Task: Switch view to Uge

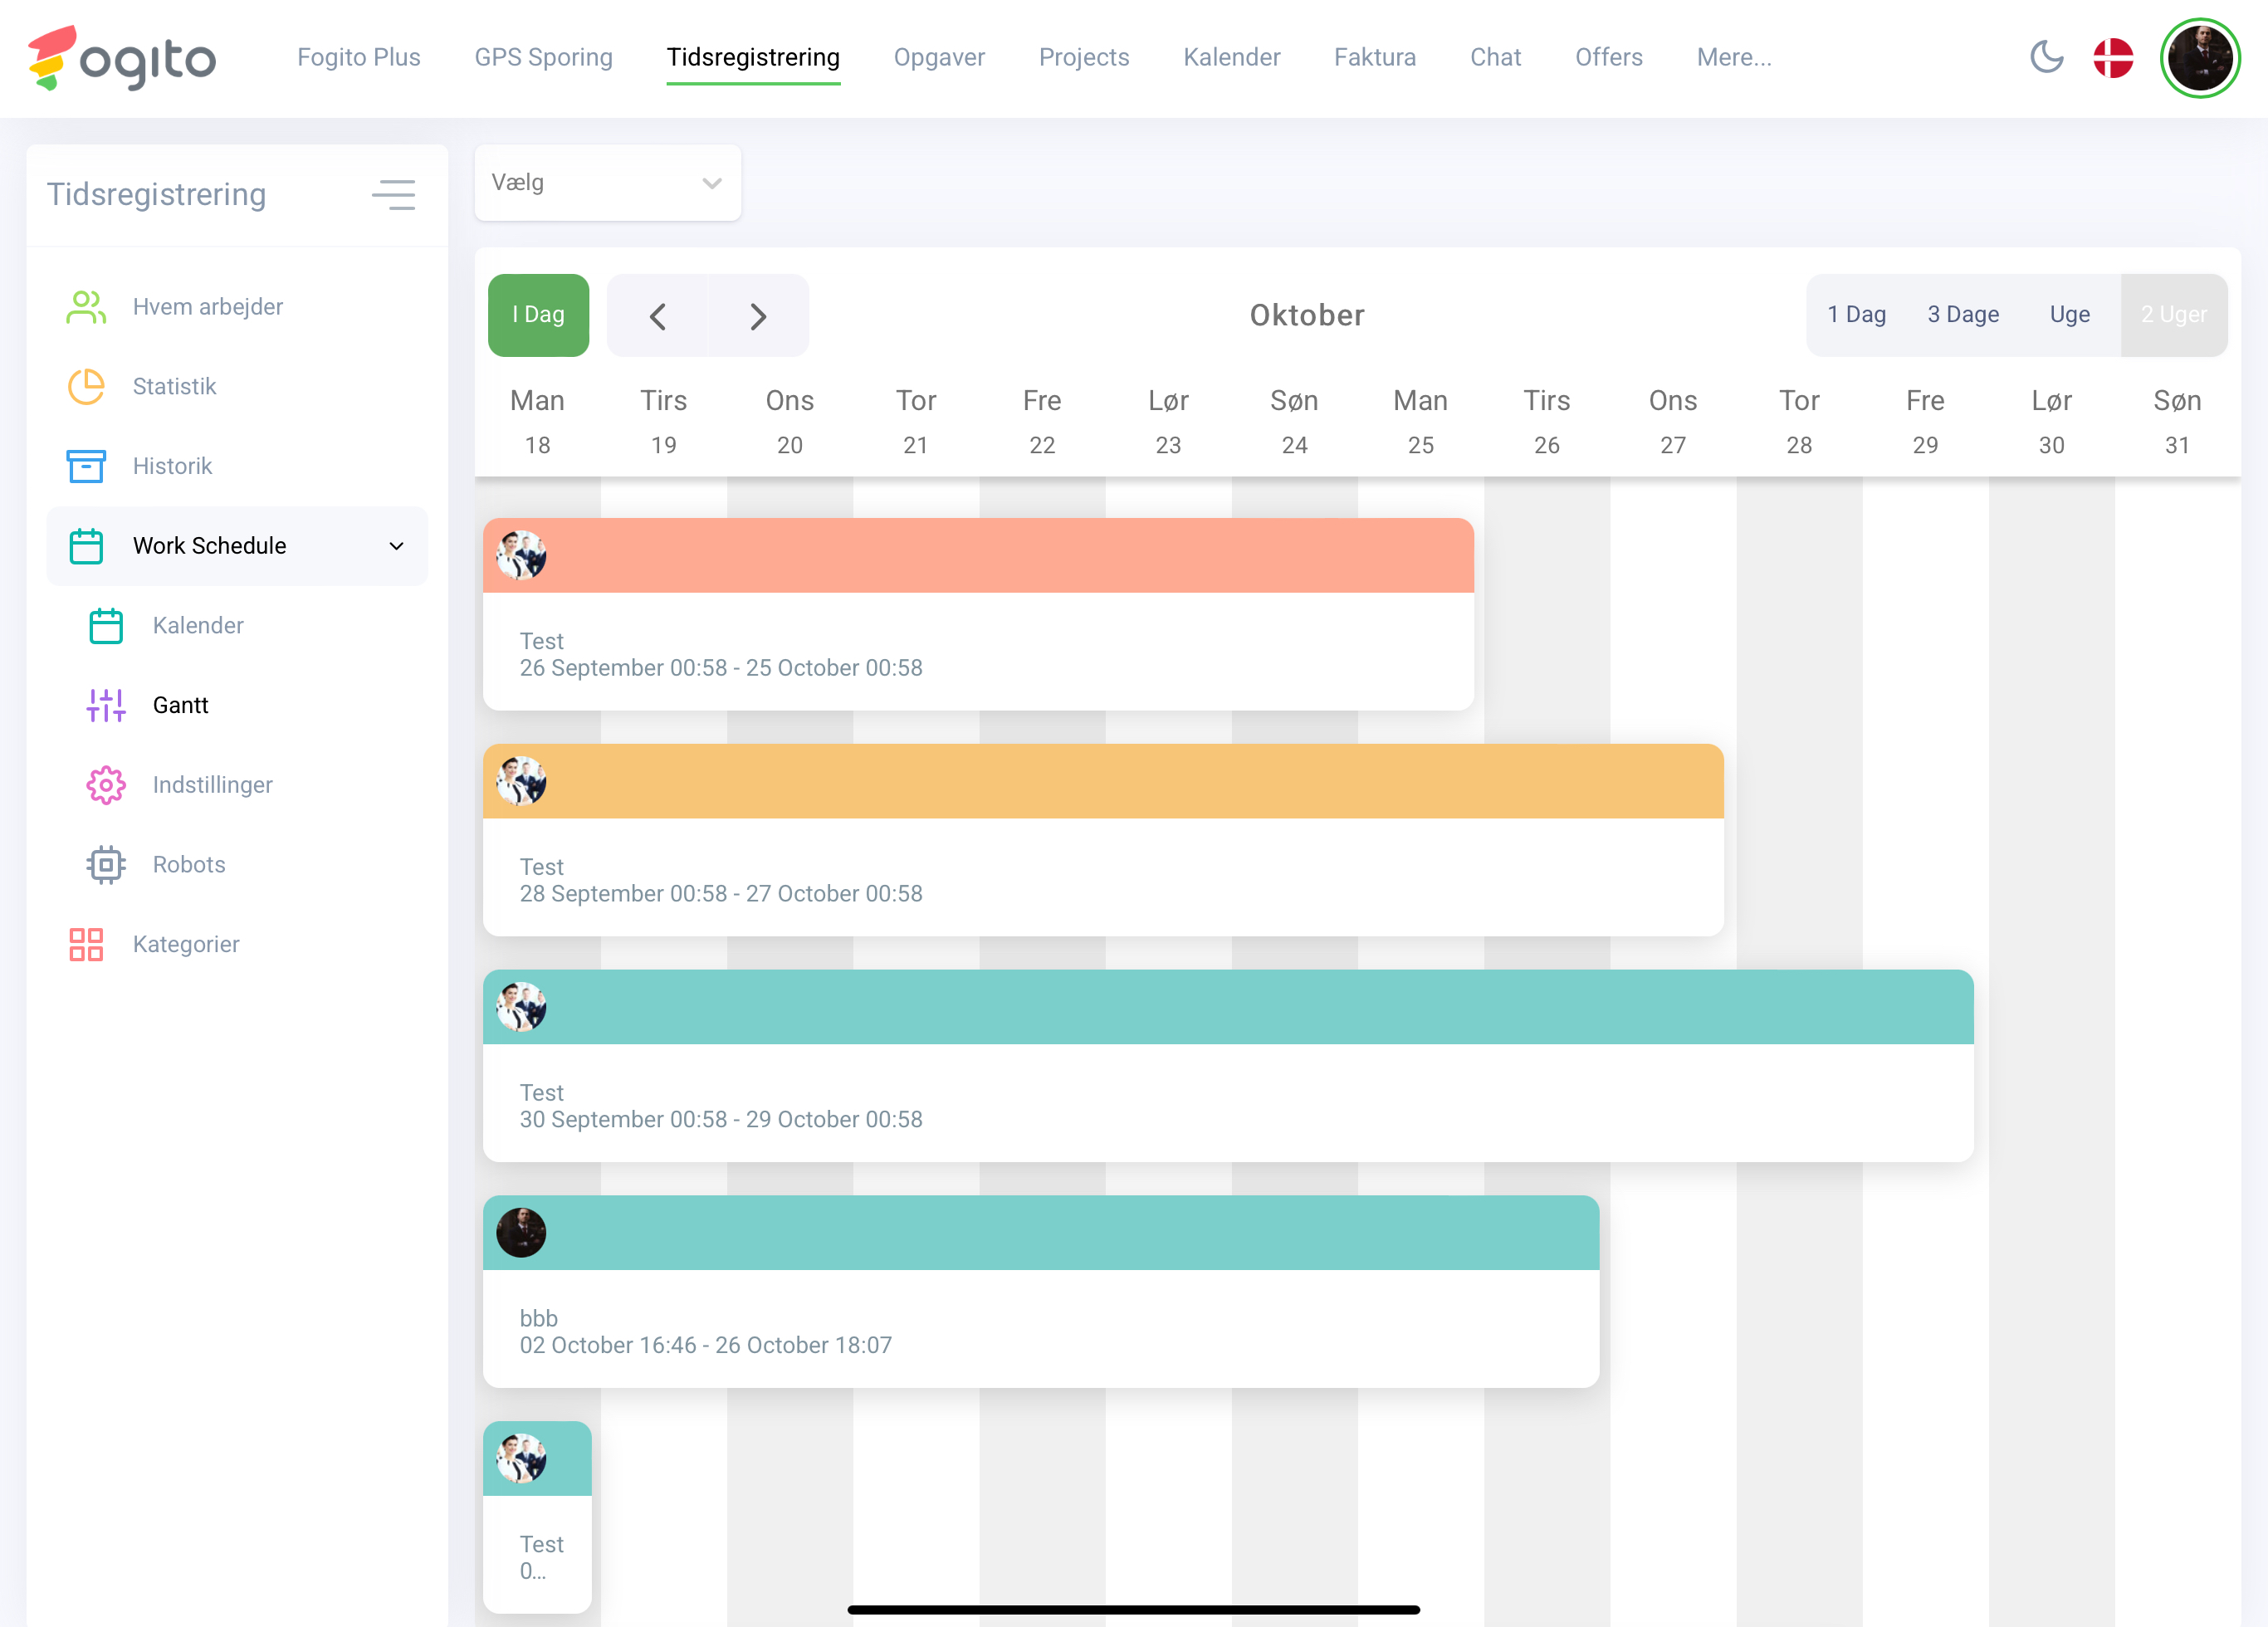Action: click(2069, 315)
